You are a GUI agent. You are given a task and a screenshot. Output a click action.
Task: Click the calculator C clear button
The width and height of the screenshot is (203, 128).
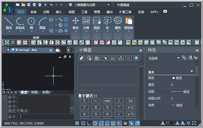pos(84,101)
